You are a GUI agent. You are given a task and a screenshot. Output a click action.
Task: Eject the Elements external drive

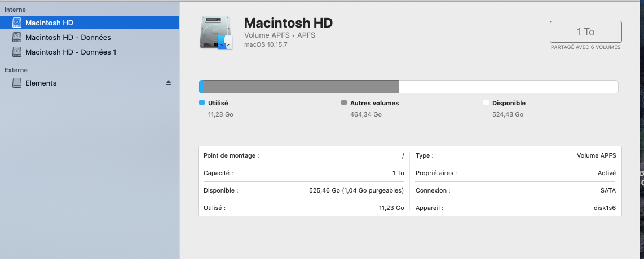(x=168, y=83)
